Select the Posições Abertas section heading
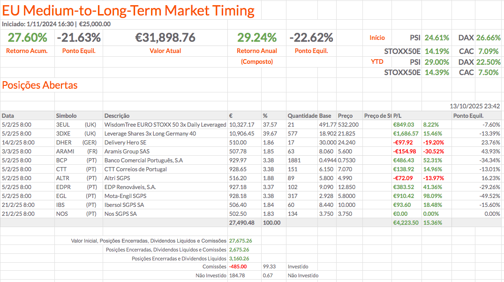This screenshot has width=504, height=282. coord(40,85)
